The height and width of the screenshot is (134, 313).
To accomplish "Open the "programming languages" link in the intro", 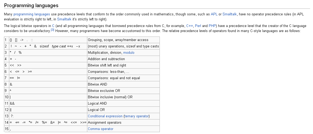I will (31, 14).
